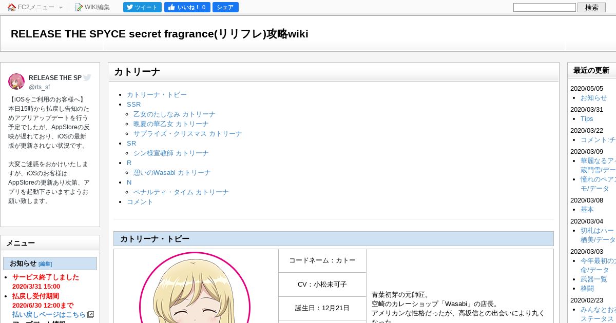Jump to SR section link
This screenshot has width=616, height=323.
(131, 144)
